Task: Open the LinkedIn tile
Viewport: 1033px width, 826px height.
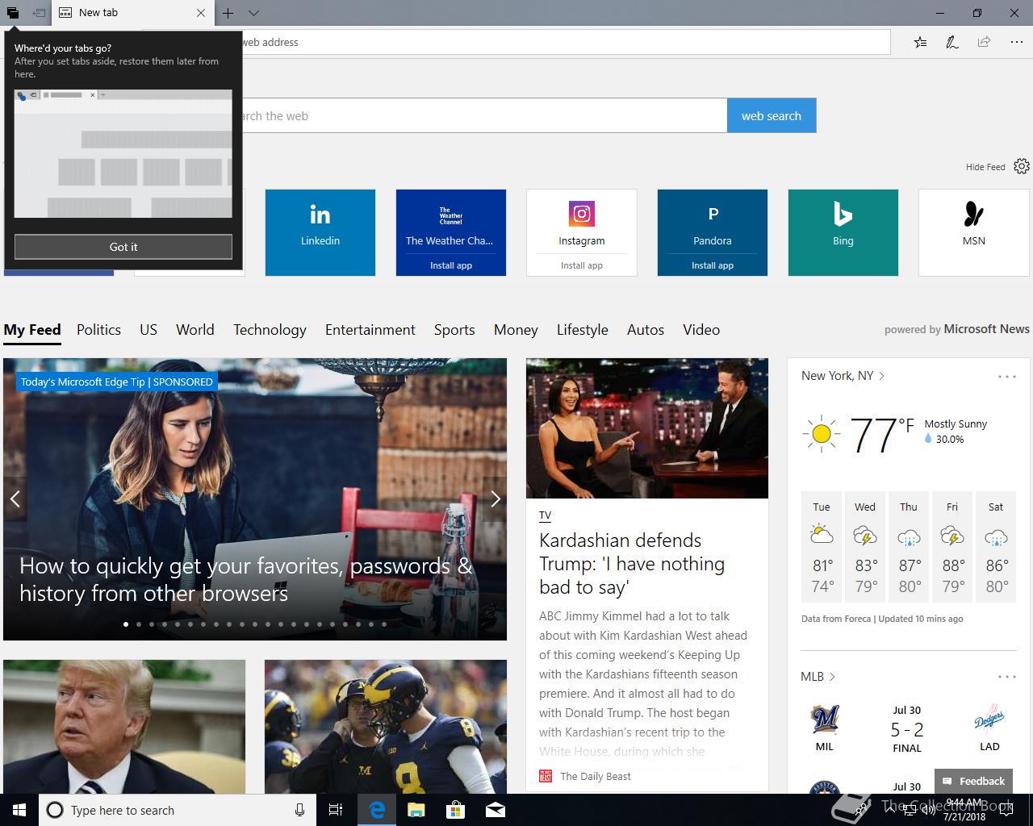Action: (x=320, y=232)
